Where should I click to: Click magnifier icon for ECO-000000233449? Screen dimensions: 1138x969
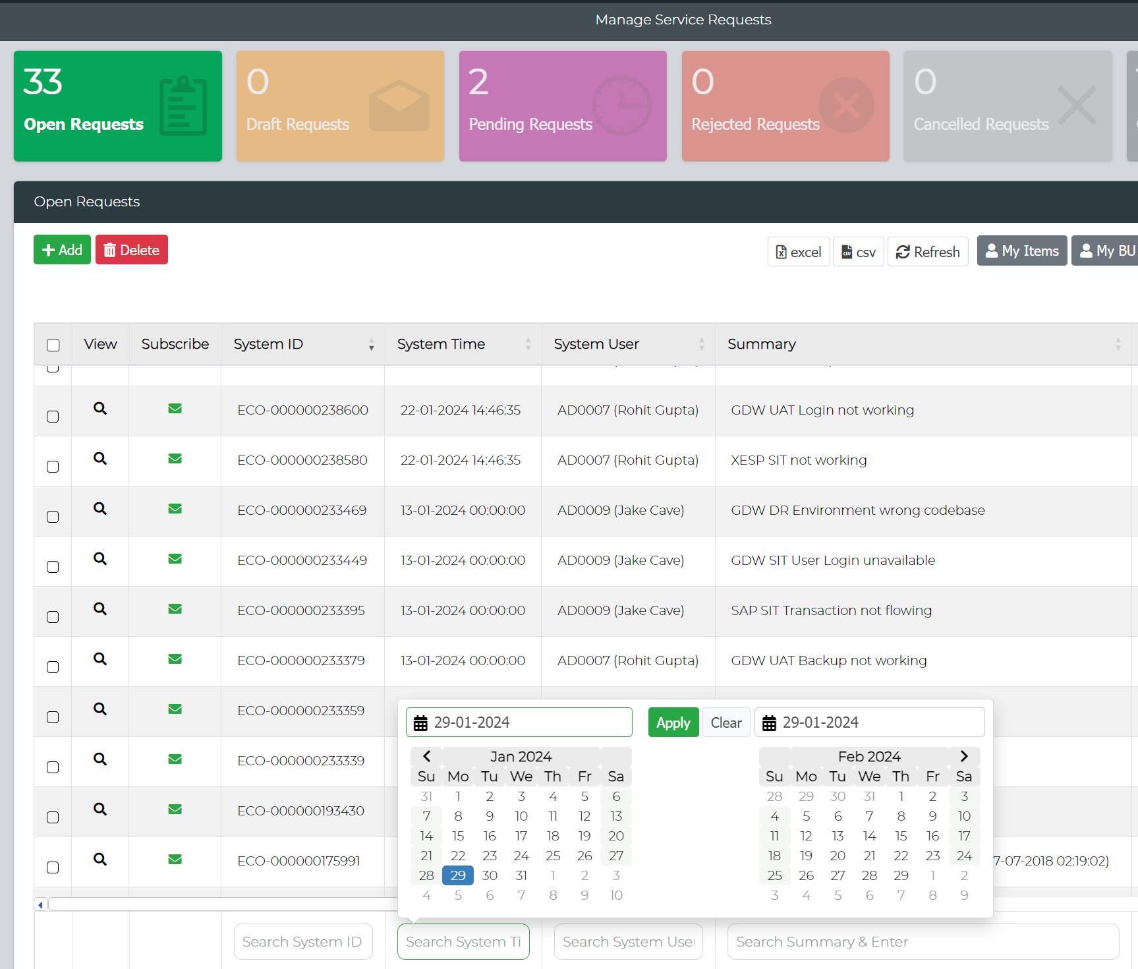[x=100, y=559]
